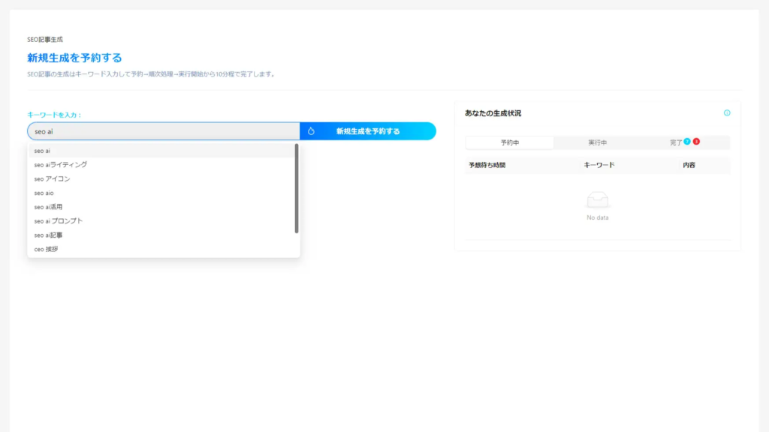Click the info icon in generation status panel

(727, 113)
